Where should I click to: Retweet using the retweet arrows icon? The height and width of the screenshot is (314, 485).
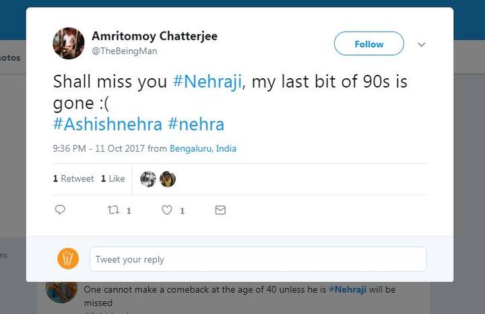point(113,210)
